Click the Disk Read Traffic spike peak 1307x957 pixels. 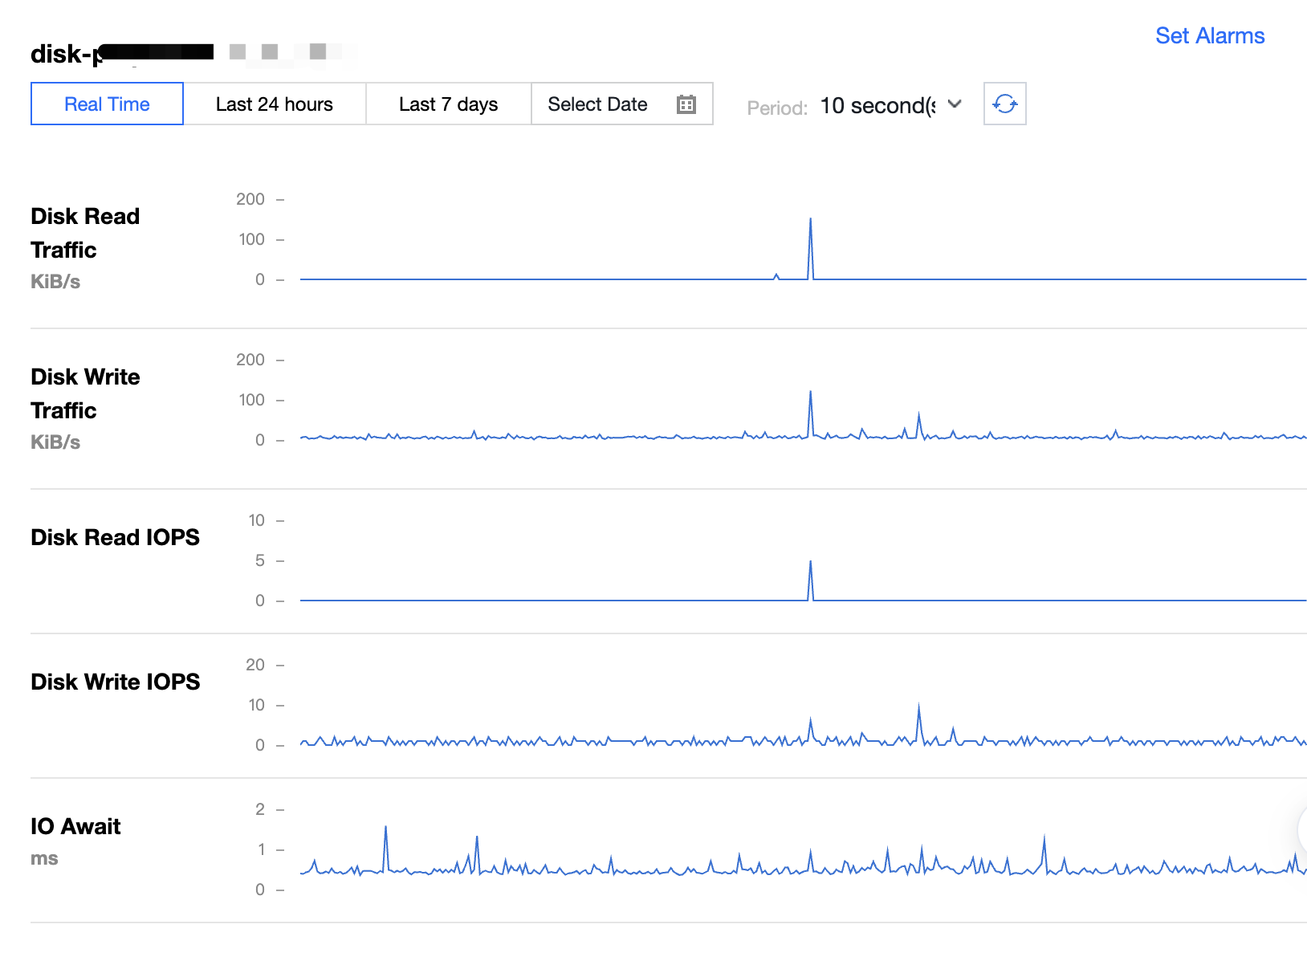(x=810, y=220)
